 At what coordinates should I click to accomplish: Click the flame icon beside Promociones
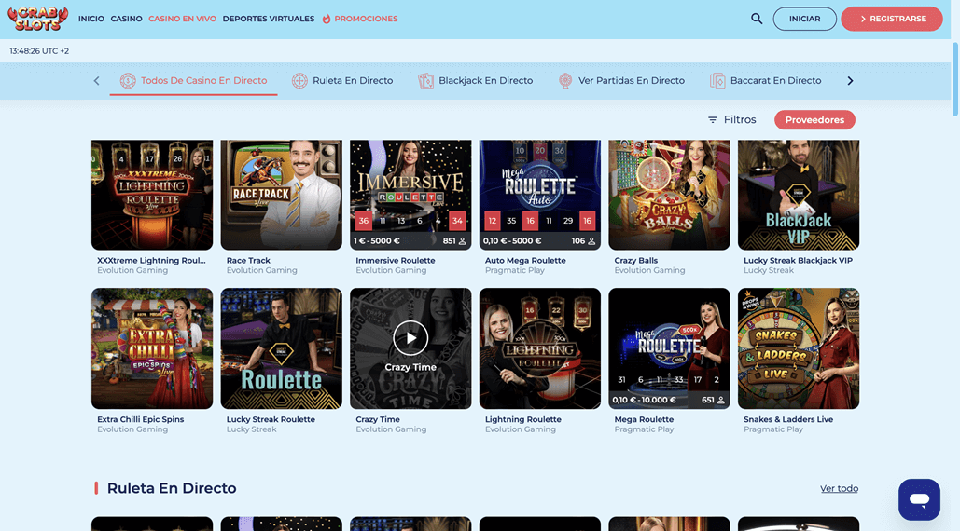(327, 19)
